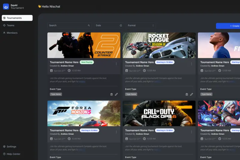Click Type Name tag on FIFA card

pos(206,94)
